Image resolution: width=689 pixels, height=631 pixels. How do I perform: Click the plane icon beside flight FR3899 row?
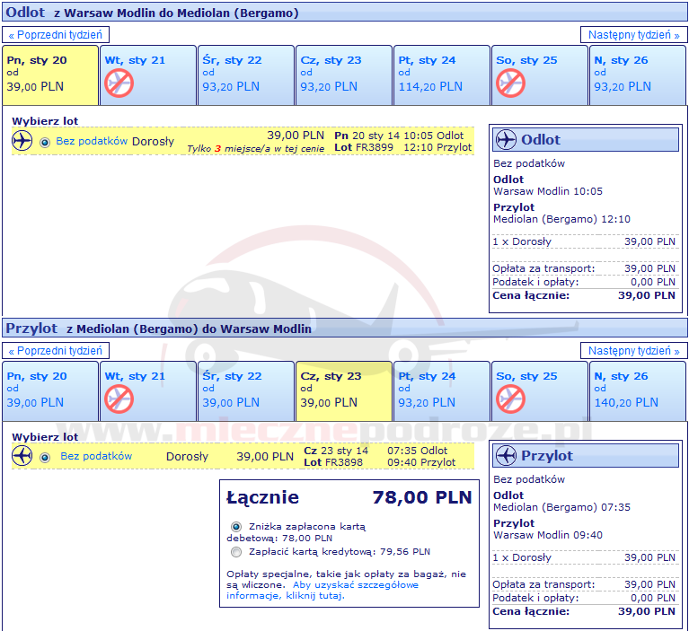pyautogui.click(x=22, y=141)
